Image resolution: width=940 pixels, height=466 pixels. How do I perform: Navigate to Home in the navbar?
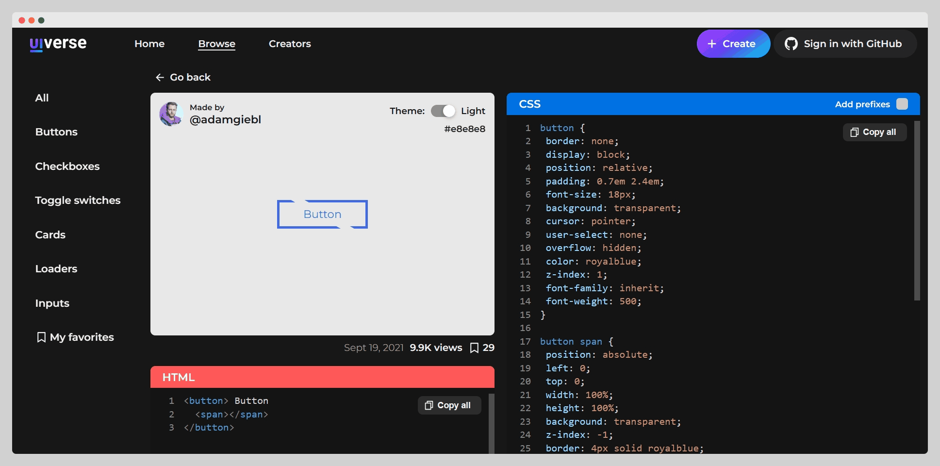pyautogui.click(x=149, y=44)
